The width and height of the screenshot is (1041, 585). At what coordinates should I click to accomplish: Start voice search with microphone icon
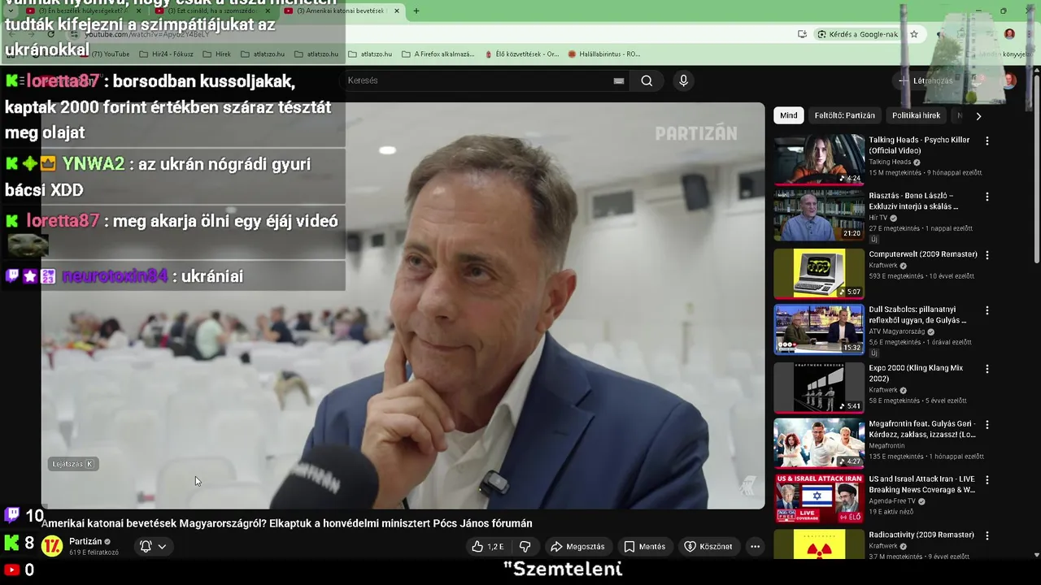pos(683,80)
